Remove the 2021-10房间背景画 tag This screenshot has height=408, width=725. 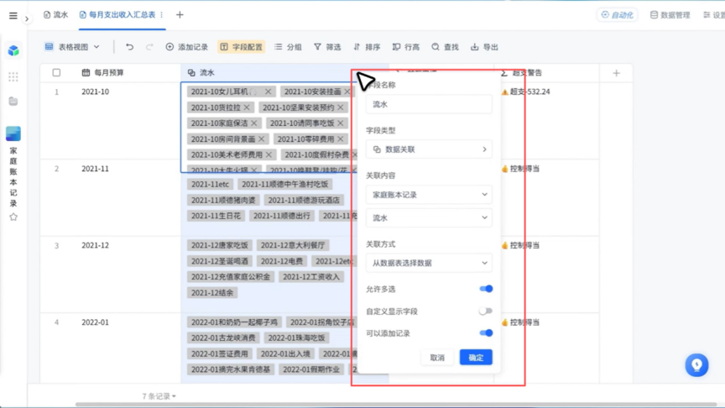pyautogui.click(x=262, y=139)
